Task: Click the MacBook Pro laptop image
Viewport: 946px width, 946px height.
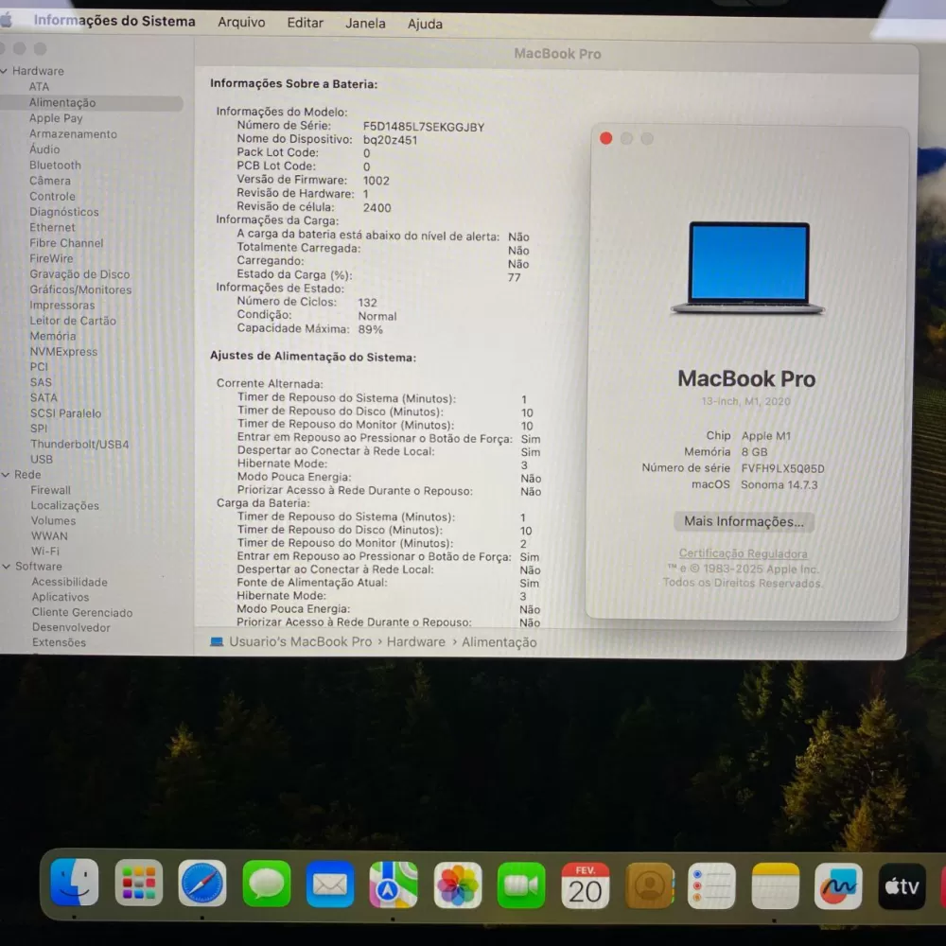Action: point(747,268)
